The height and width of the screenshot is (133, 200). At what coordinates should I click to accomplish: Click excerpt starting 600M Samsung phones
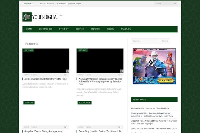click(x=99, y=92)
